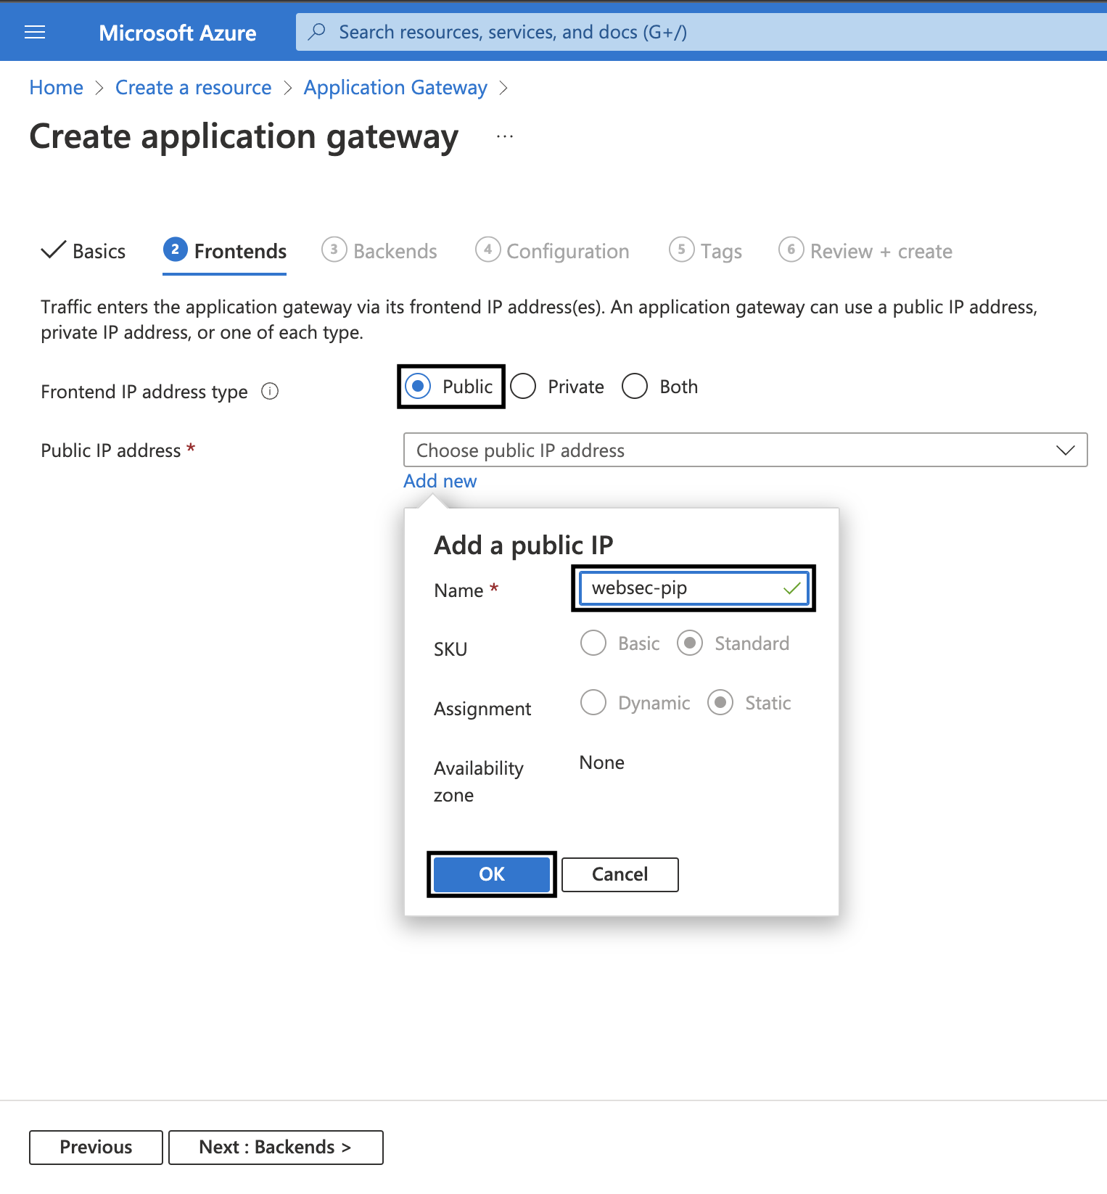Screen dimensions: 1107x1194
Task: Open the ellipsis more options menu
Action: point(505,136)
